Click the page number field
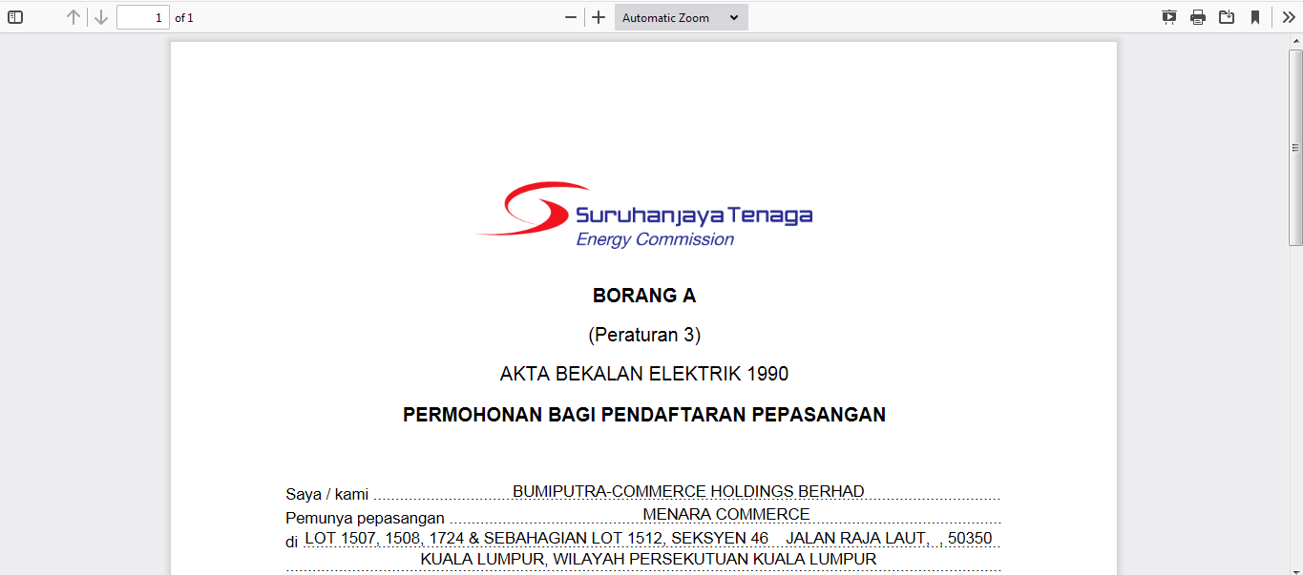Image resolution: width=1303 pixels, height=575 pixels. 143,17
